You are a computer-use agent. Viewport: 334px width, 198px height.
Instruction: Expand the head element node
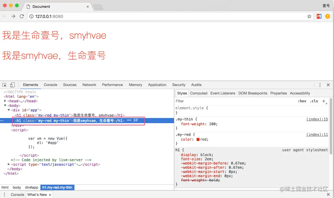[x=5, y=101]
